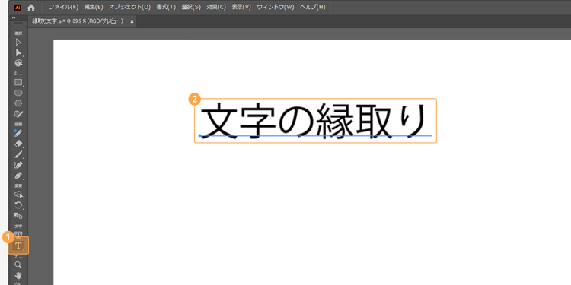Open the ヘルプ(H) menu

[312, 8]
